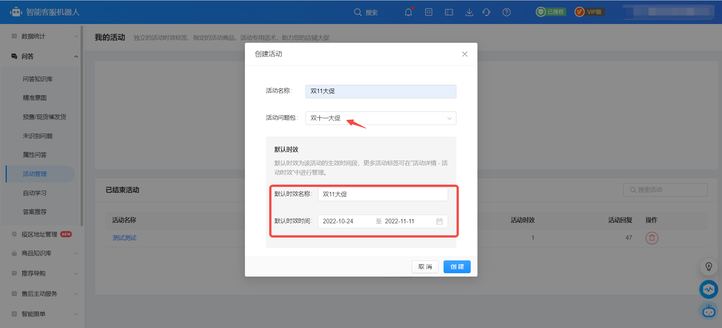The image size is (722, 328).
Task: Click the blurred user account area
Action: click(668, 12)
